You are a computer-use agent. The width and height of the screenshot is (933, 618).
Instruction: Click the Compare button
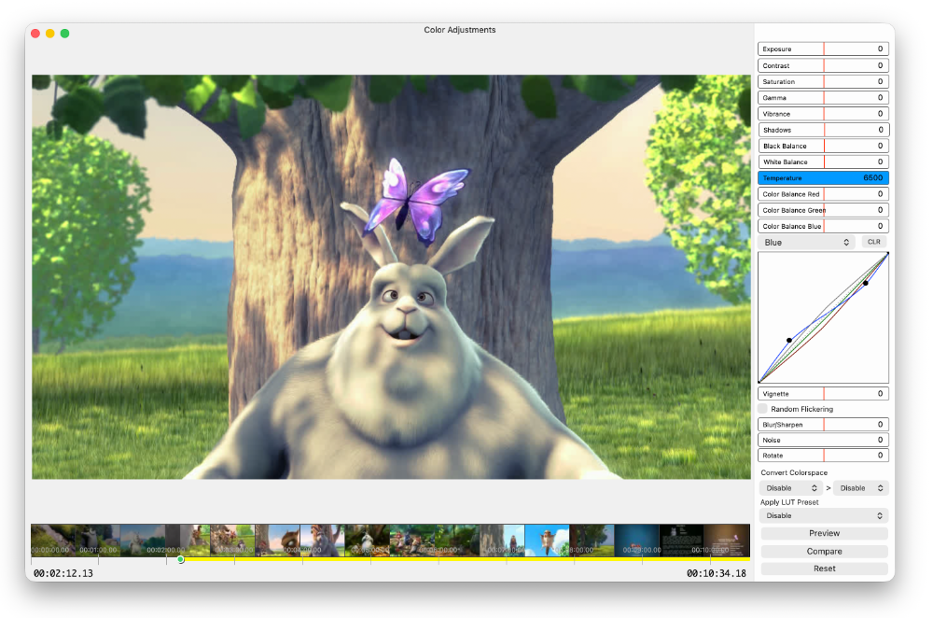click(824, 552)
